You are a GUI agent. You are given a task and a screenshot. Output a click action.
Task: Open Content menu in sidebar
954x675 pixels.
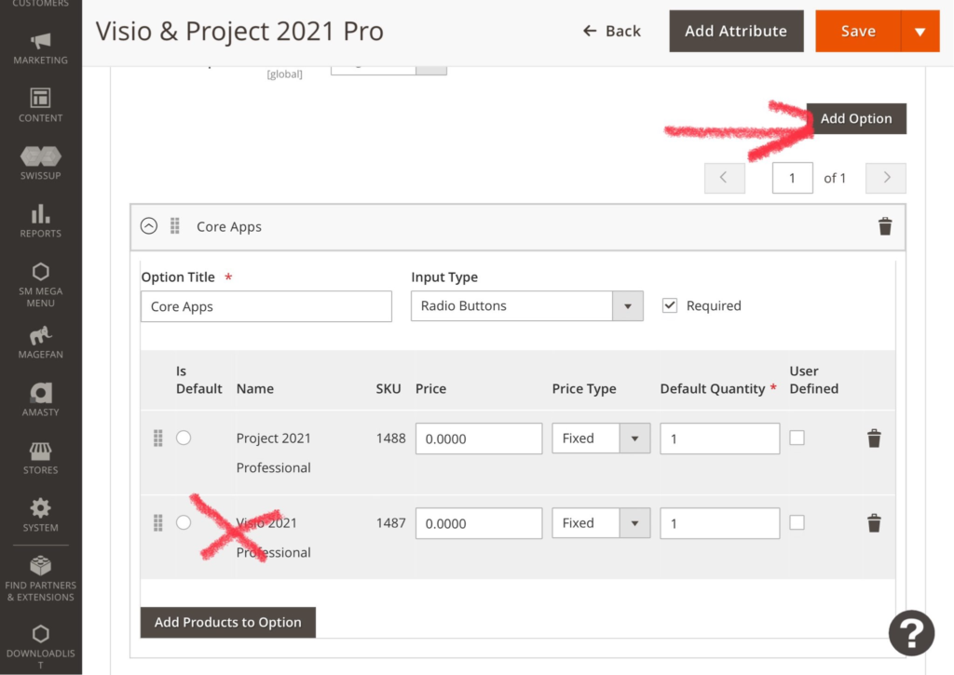[x=40, y=105]
